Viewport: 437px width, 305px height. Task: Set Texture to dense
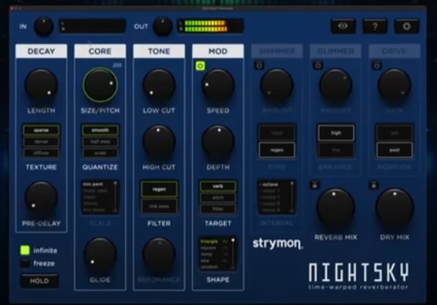[41, 141]
